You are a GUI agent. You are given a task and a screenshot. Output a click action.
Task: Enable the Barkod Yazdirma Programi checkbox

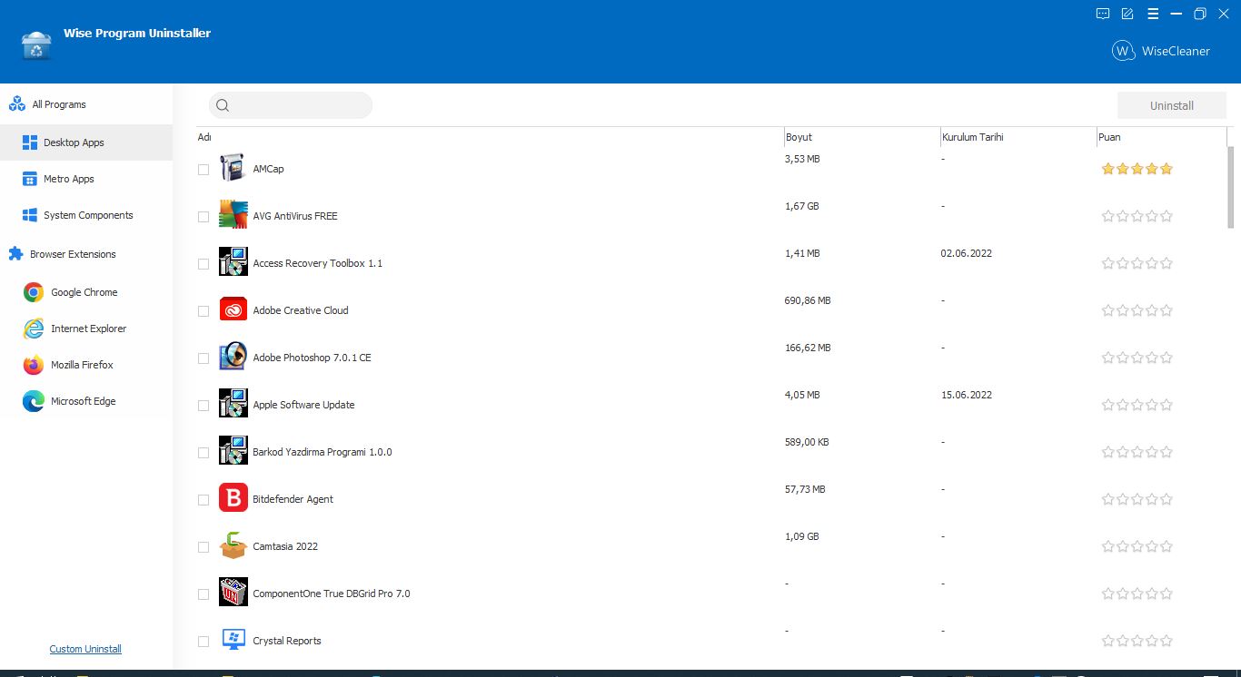pos(204,453)
